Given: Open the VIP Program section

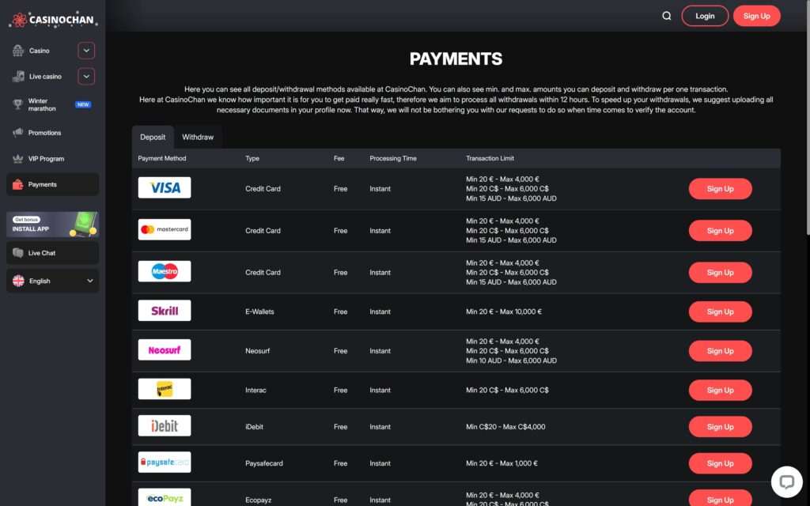Looking at the screenshot, I should click(x=44, y=158).
